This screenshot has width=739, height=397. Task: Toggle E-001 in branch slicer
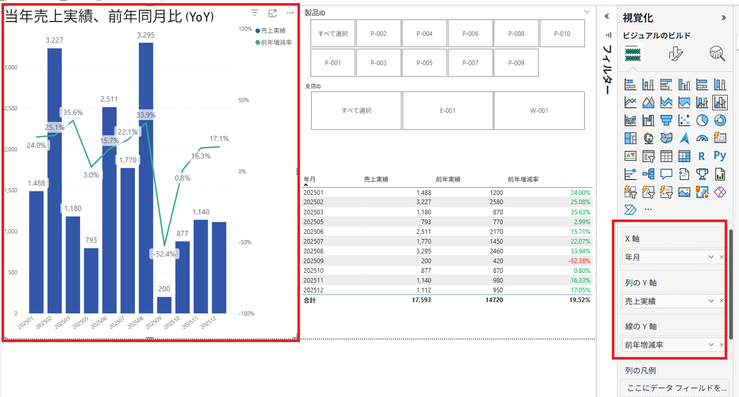coord(447,111)
